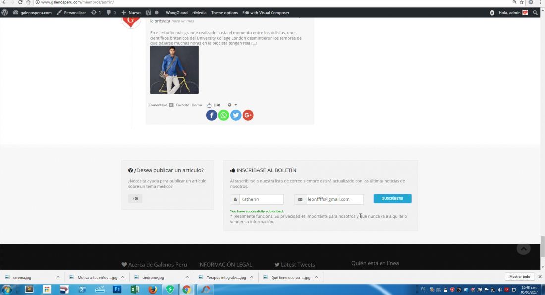Open the Yoast SEO icon
This screenshot has width=545, height=295.
(x=149, y=13)
